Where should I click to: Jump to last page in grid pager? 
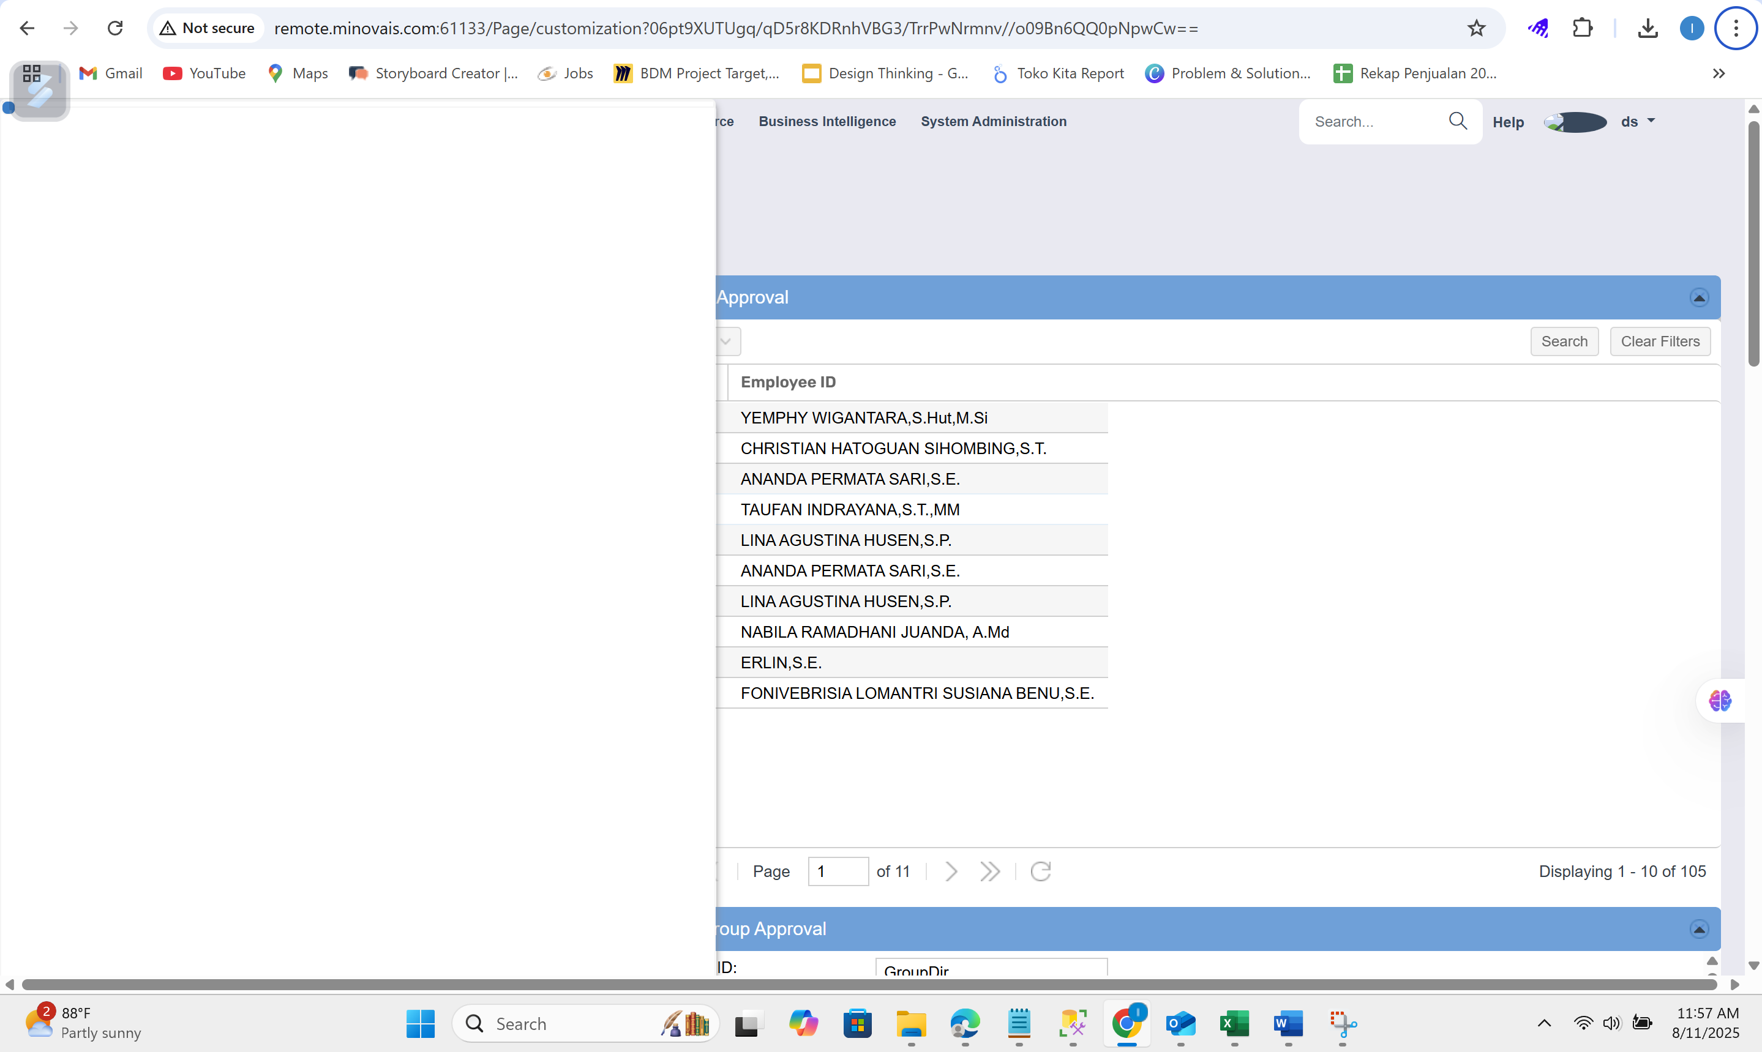coord(990,871)
